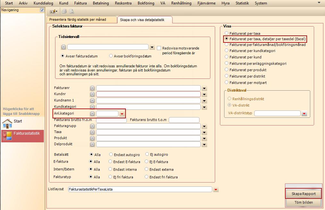
Task: Select Fakturerat per distrikt option
Action: click(227, 76)
